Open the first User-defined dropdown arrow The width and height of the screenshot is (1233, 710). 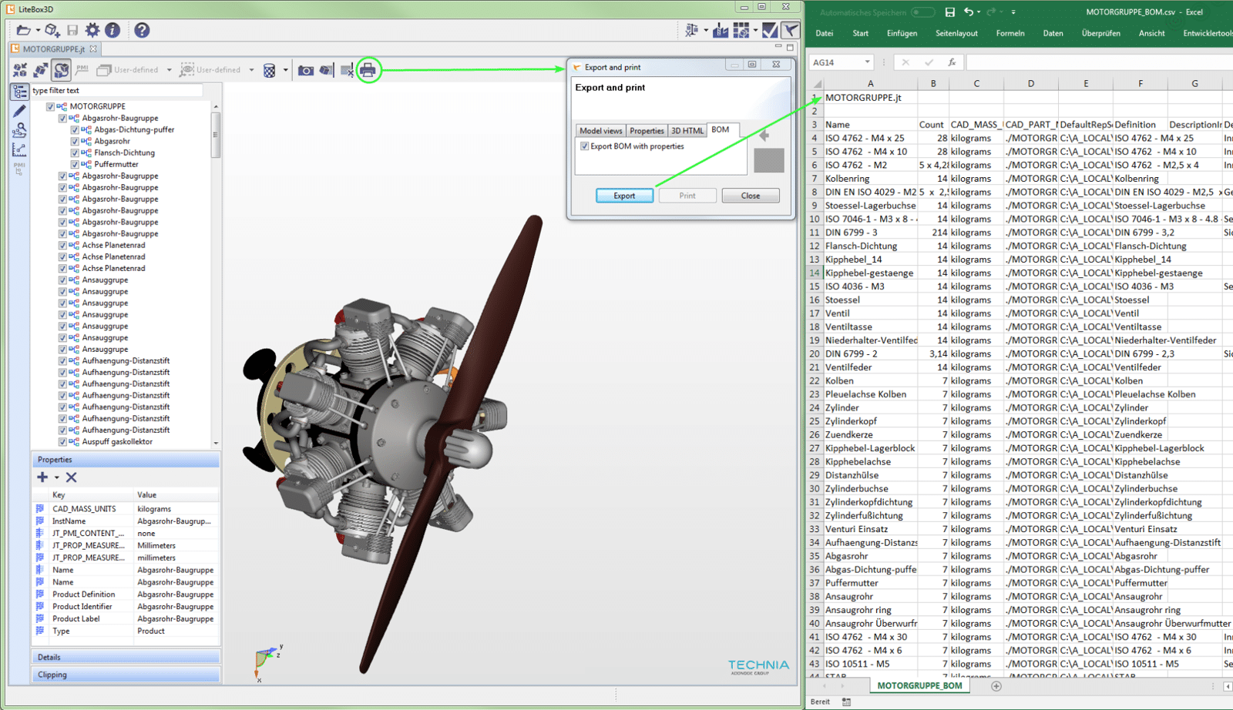click(170, 70)
